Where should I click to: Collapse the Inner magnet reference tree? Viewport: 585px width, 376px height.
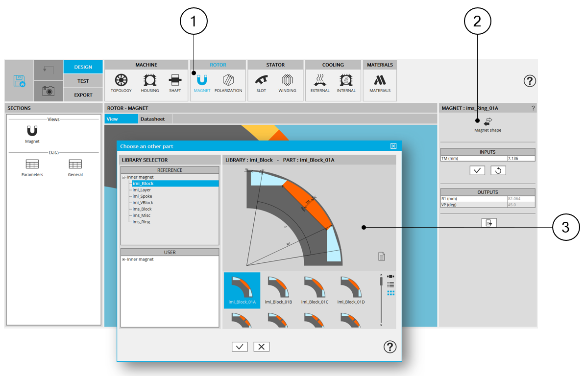tap(124, 177)
